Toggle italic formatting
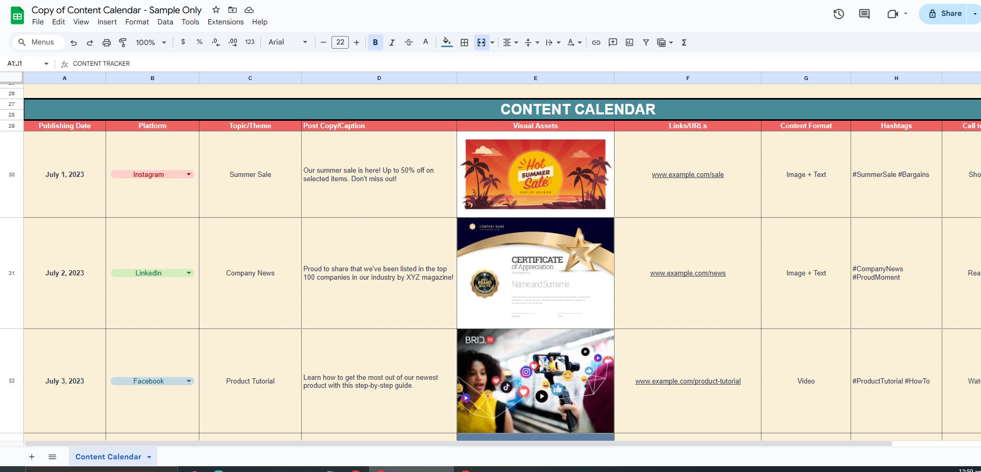The image size is (981, 472). (392, 42)
